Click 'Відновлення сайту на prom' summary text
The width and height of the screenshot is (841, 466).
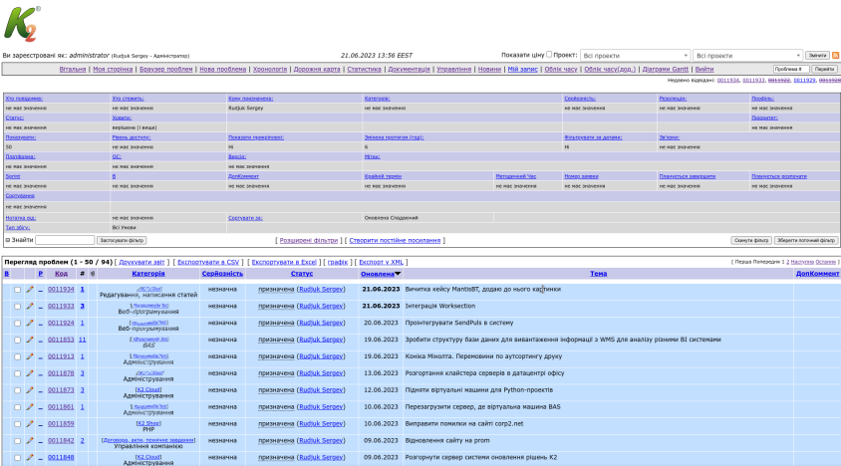(447, 441)
